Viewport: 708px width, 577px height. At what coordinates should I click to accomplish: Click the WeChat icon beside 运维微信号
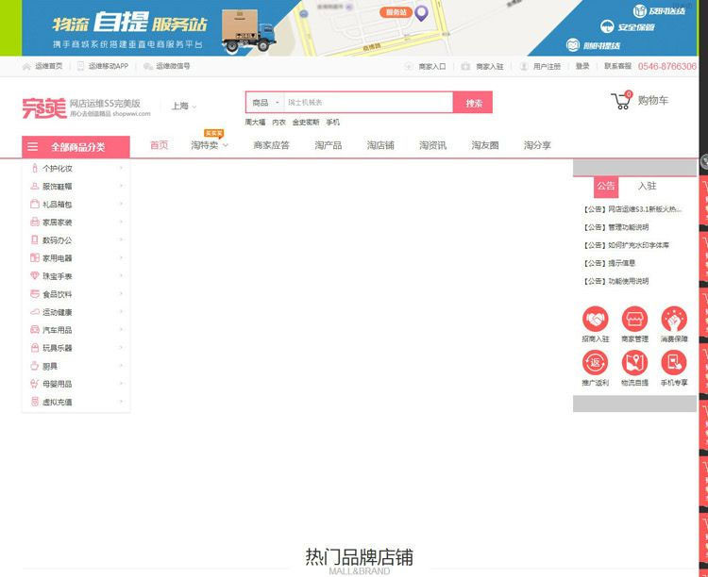(x=148, y=66)
